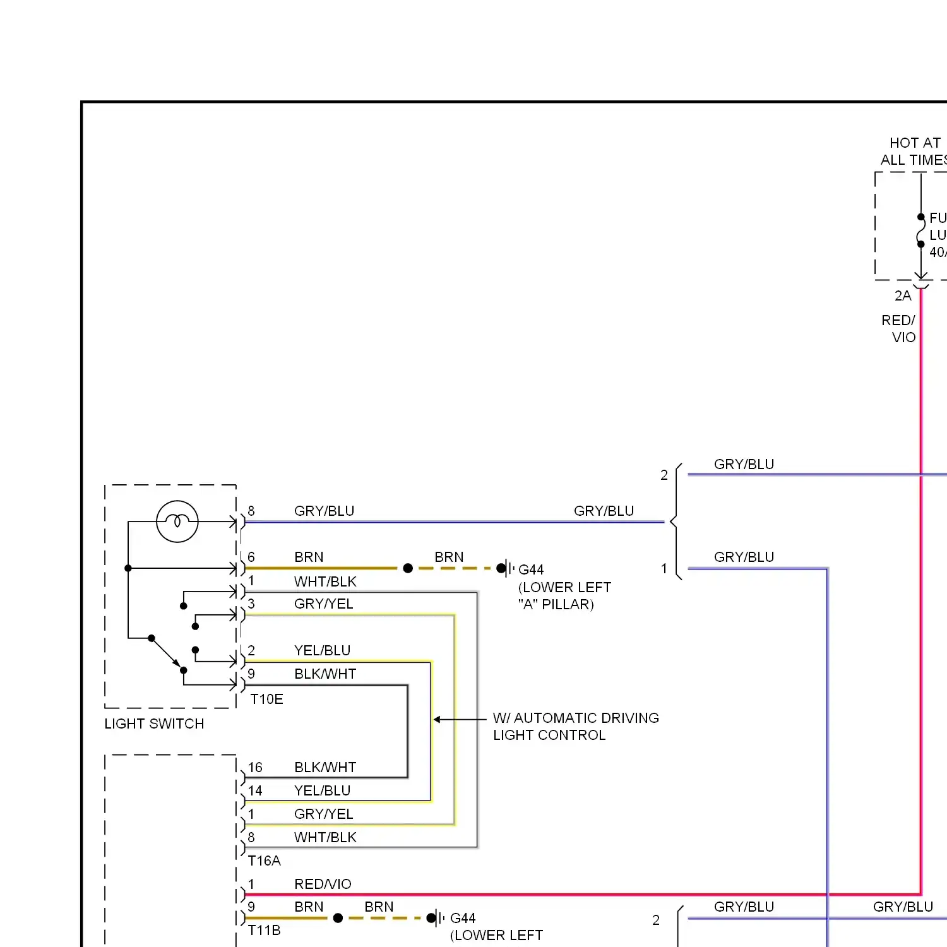
Task: Select the HOT AT ALL TIMES label
Action: click(x=914, y=152)
